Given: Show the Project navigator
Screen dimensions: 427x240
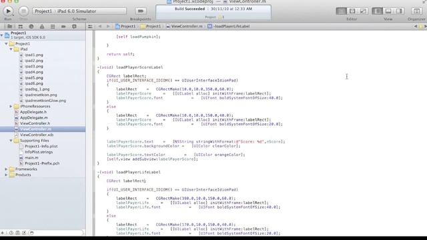Looking at the screenshot, I should point(9,27).
